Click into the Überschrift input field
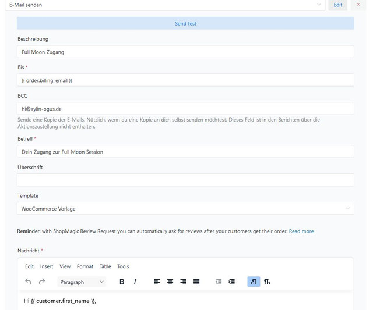Screen dimensions: 373x310 click(185, 180)
